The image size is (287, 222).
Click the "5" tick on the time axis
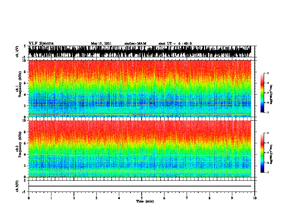point(142,198)
